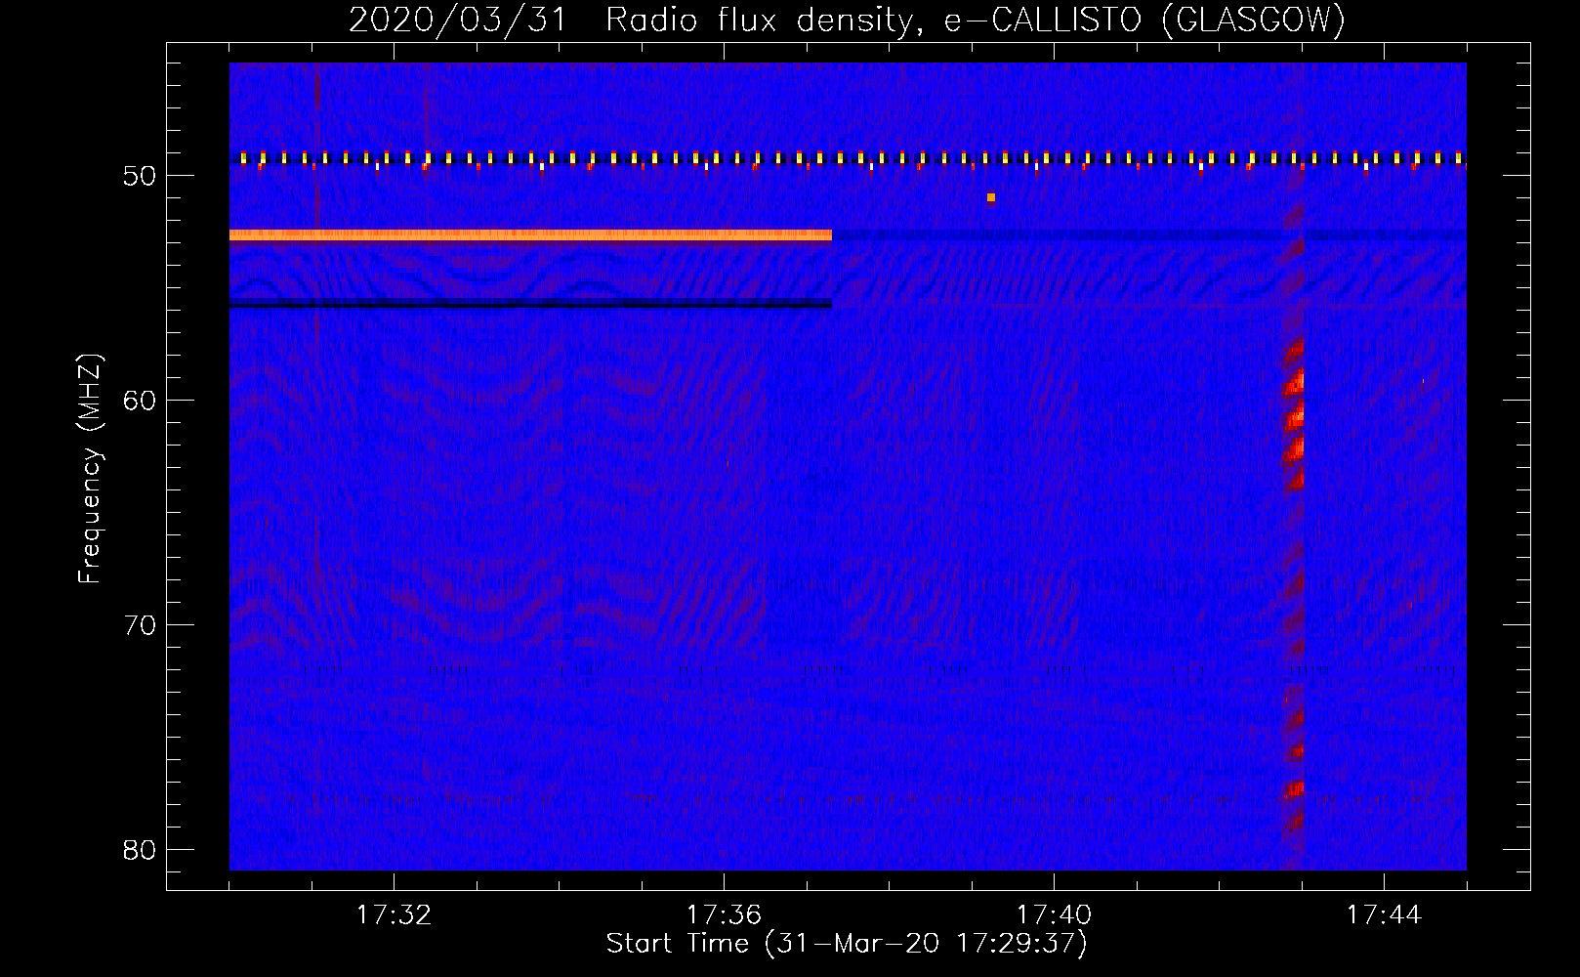Click the 17:36 time tick label

coord(724,915)
